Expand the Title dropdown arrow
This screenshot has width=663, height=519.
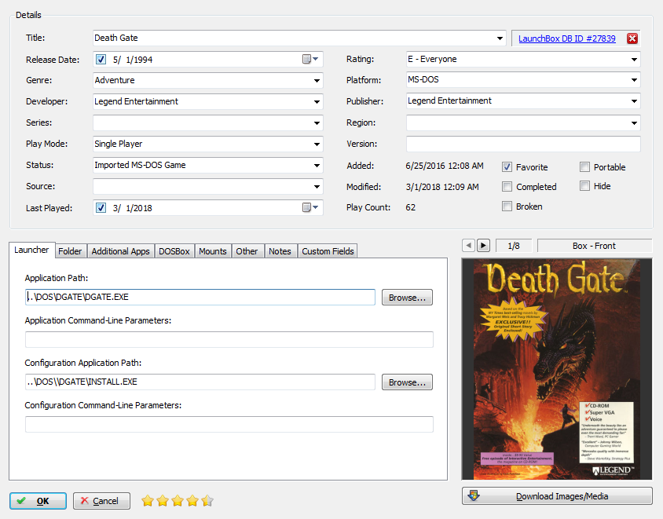[x=500, y=38]
